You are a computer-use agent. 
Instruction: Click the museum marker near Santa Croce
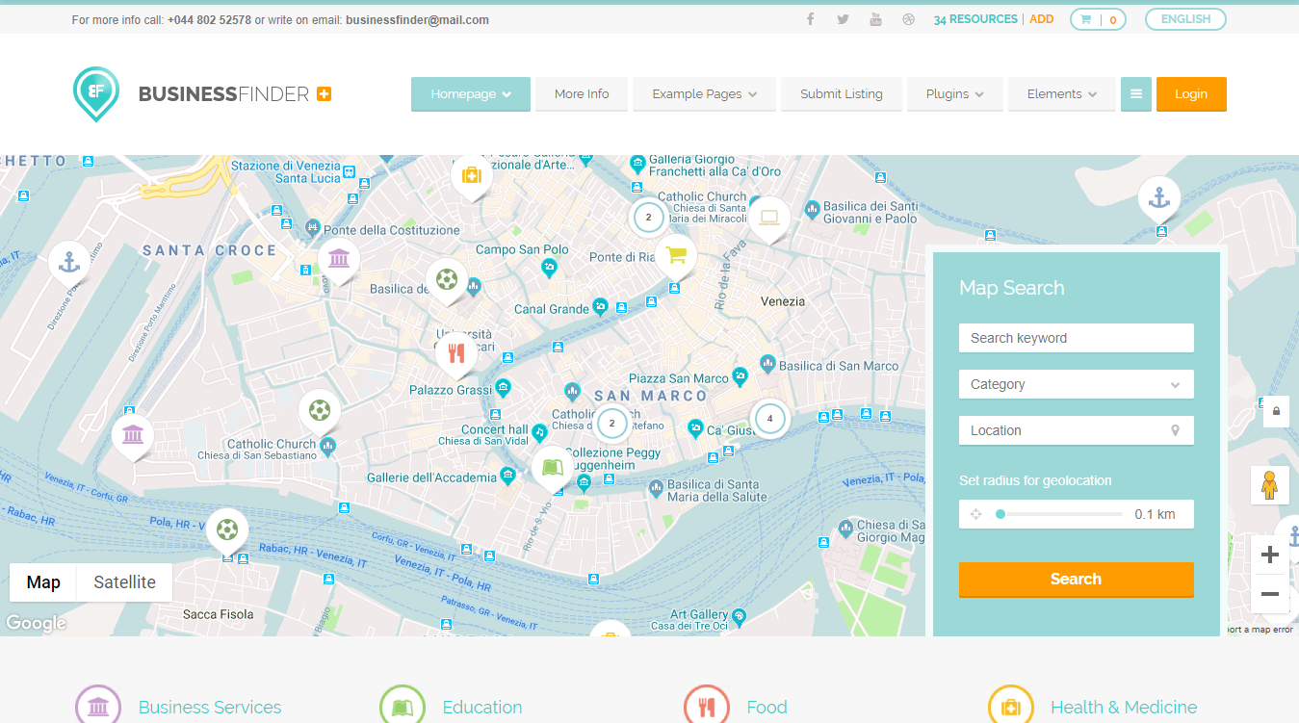(x=339, y=259)
